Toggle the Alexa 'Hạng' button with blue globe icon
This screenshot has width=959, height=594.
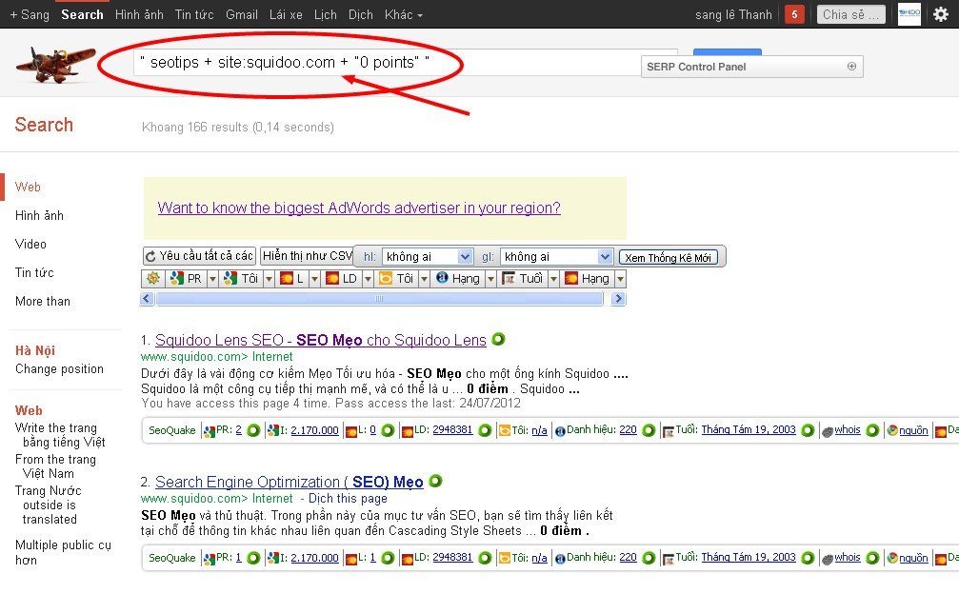(457, 279)
